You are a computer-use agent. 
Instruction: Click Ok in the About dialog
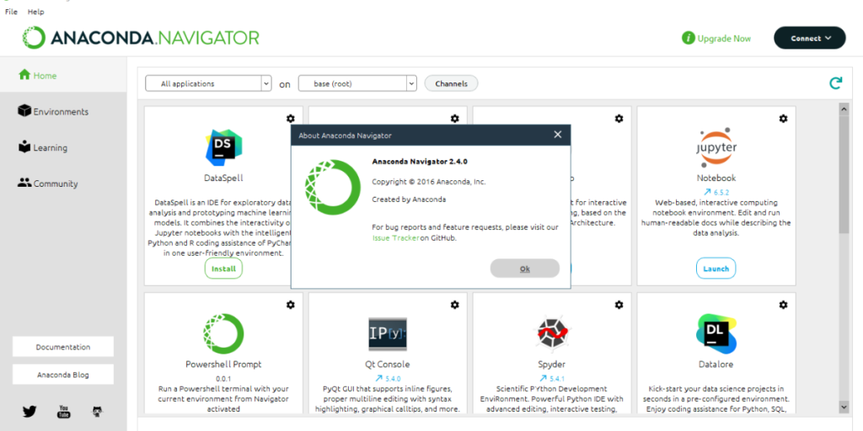[524, 269]
